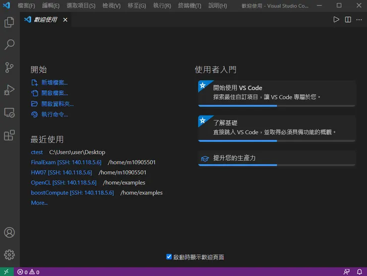Maximize the Visual Studio Code window
The image size is (367, 276).
(339, 5)
